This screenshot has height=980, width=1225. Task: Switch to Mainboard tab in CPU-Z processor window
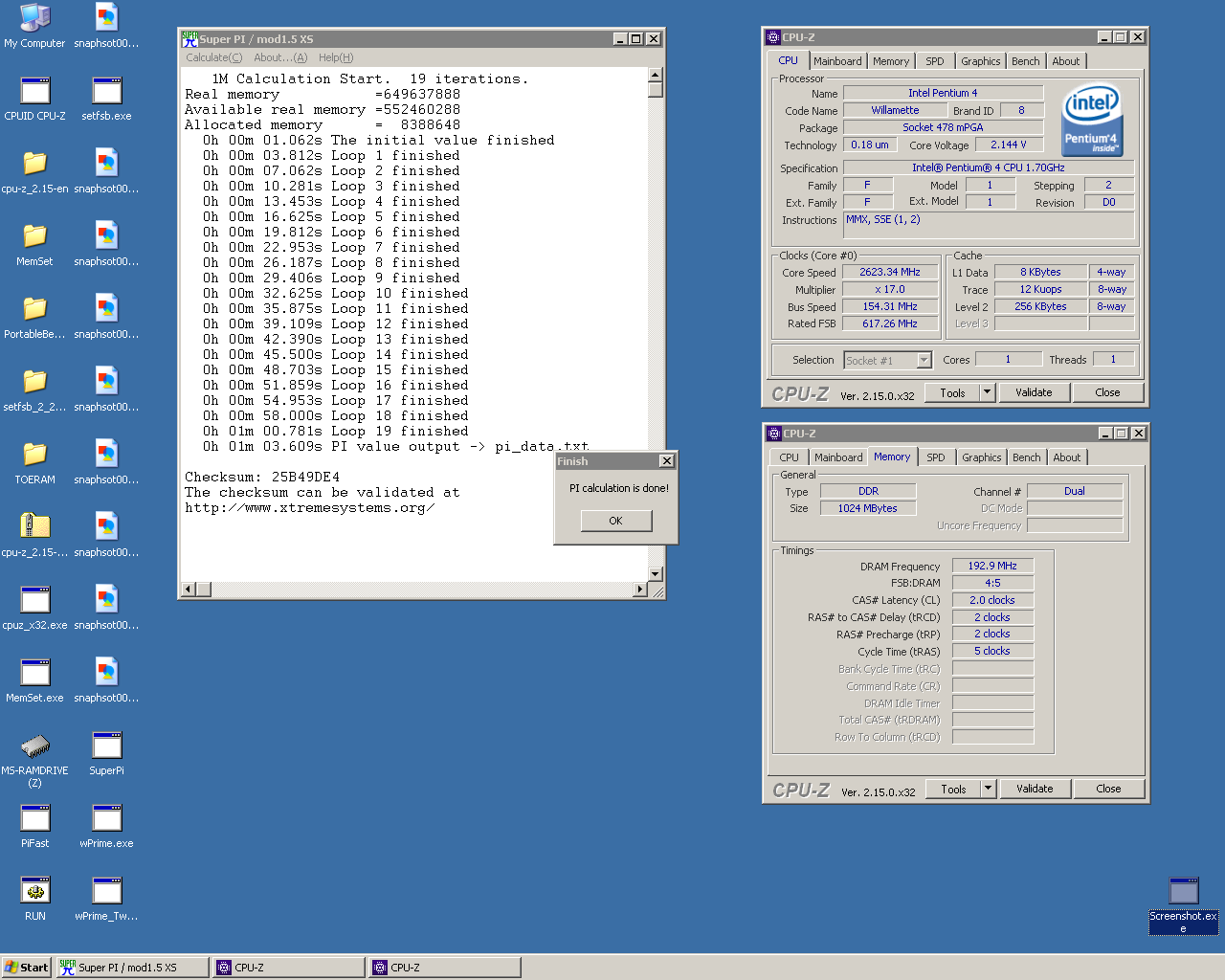coord(837,61)
